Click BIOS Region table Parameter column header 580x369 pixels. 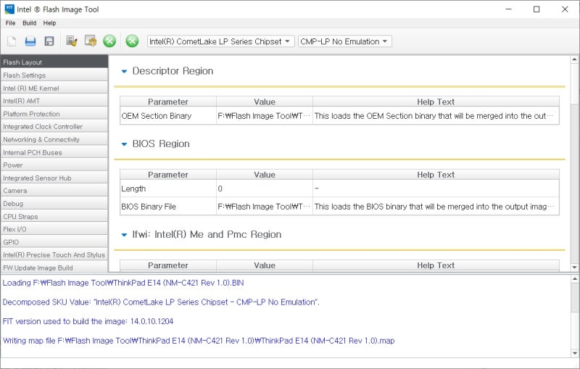(168, 175)
